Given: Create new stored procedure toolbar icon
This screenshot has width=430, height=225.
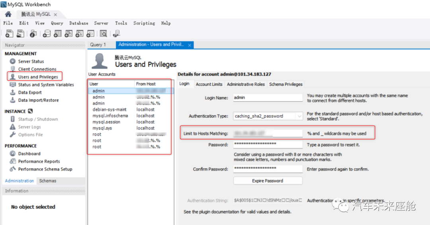Looking at the screenshot, I should [79, 34].
